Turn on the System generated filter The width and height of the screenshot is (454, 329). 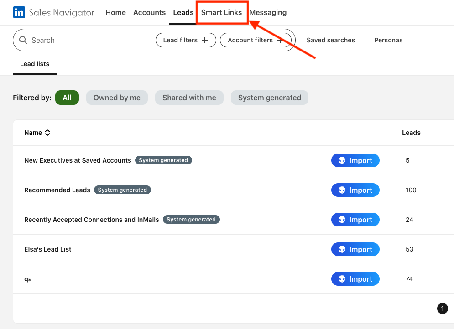point(269,98)
